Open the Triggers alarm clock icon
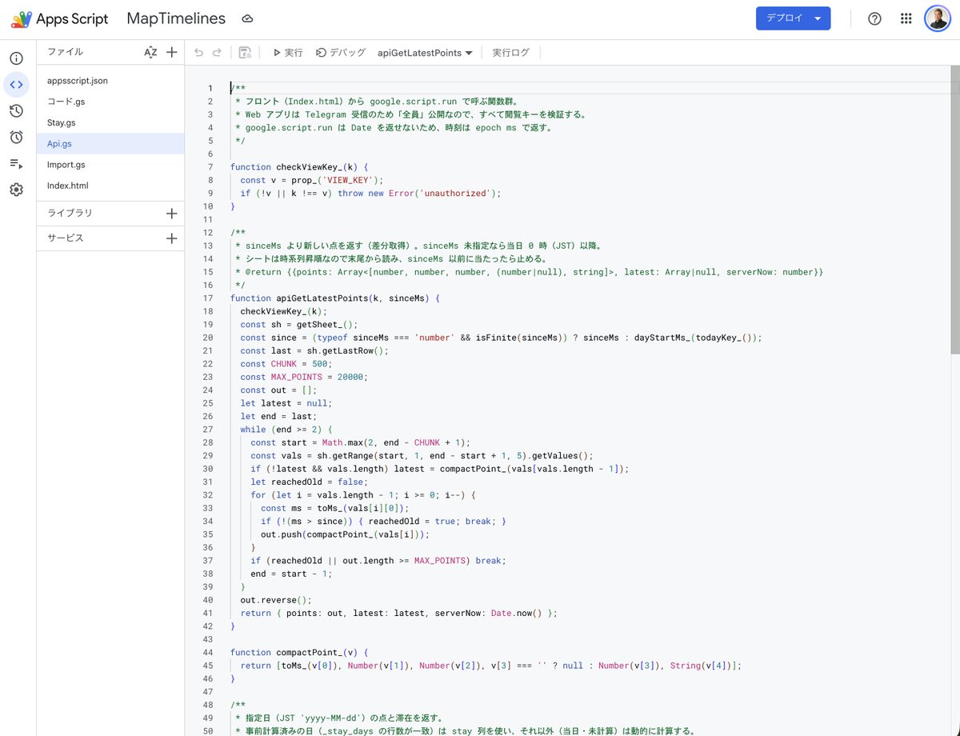Screen dimensions: 960x736 (x=16, y=137)
